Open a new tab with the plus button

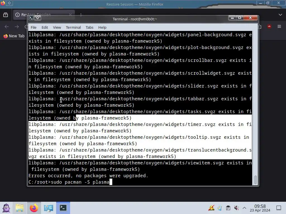click(x=81, y=15)
